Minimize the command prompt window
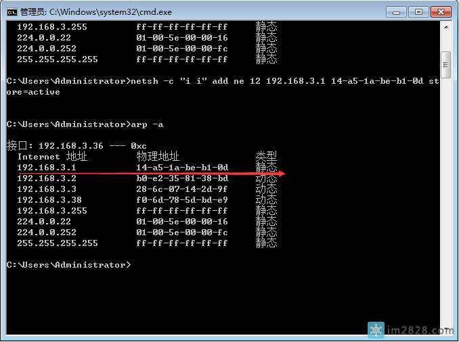The width and height of the screenshot is (459, 342). (397, 11)
